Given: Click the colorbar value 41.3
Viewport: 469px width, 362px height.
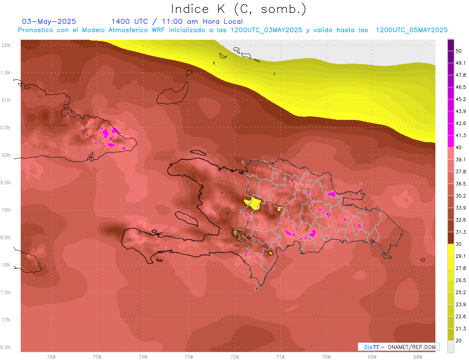Looking at the screenshot, I should click(x=461, y=136).
